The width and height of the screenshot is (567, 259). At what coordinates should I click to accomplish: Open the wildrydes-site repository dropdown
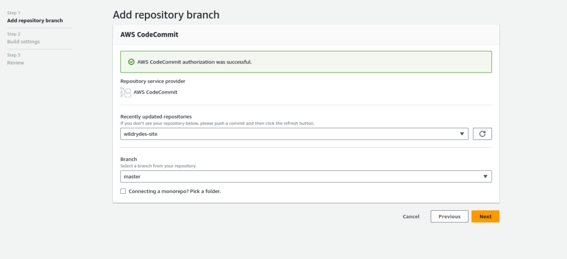coord(295,134)
